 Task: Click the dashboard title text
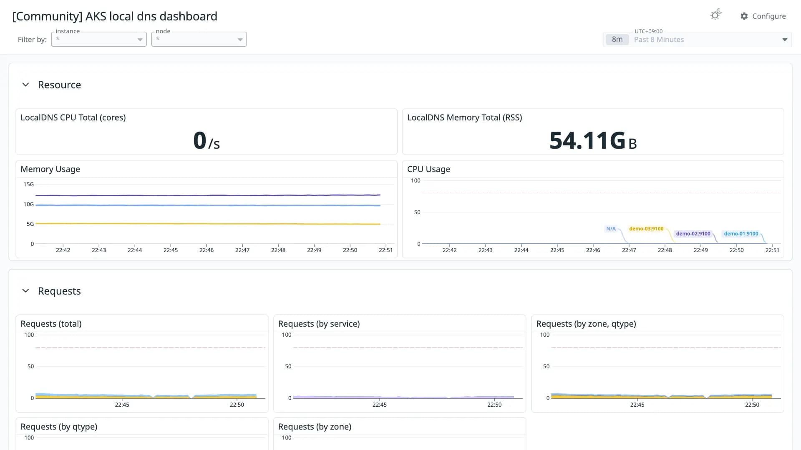pyautogui.click(x=115, y=16)
